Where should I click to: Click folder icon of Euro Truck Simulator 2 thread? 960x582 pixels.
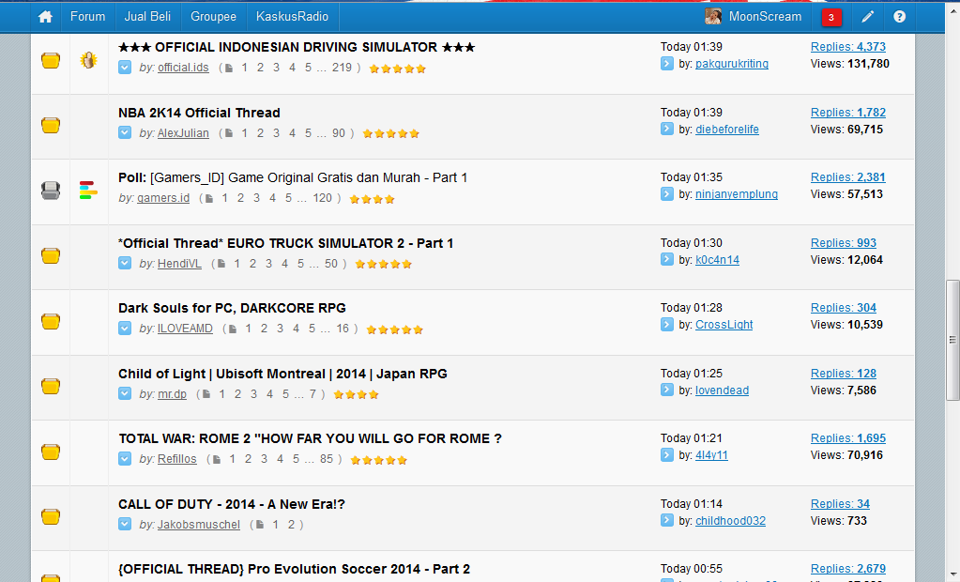[51, 255]
